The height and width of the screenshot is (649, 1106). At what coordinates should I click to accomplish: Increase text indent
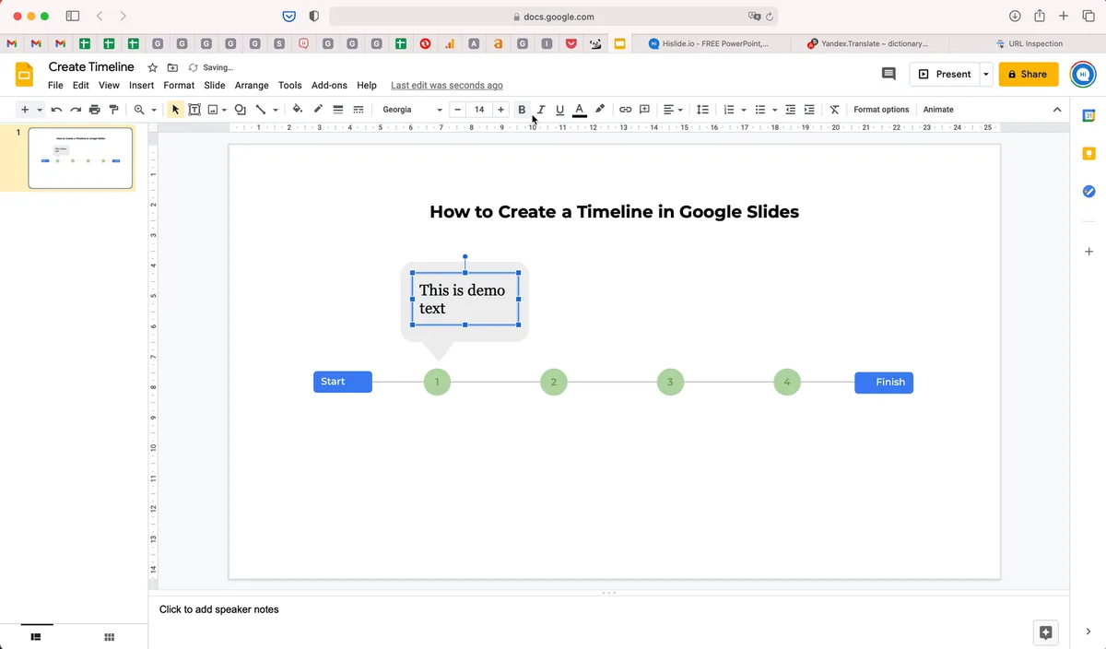(809, 110)
